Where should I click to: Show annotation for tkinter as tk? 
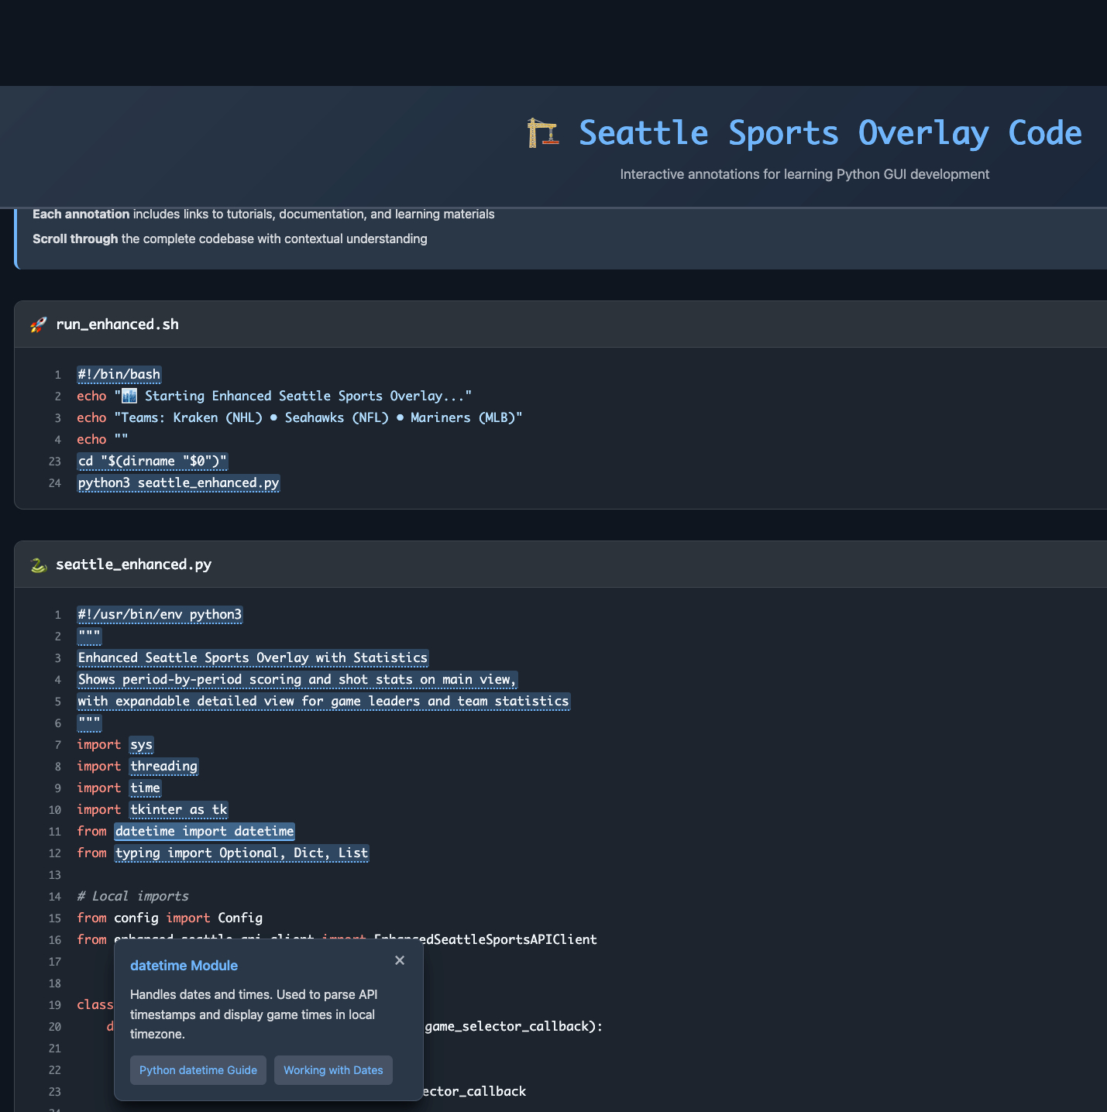(178, 810)
